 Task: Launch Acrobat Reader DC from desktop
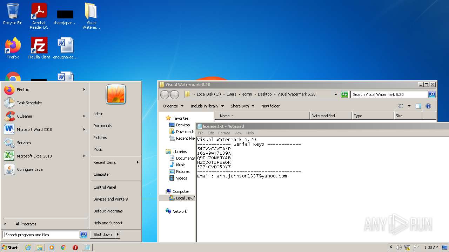coord(39,16)
